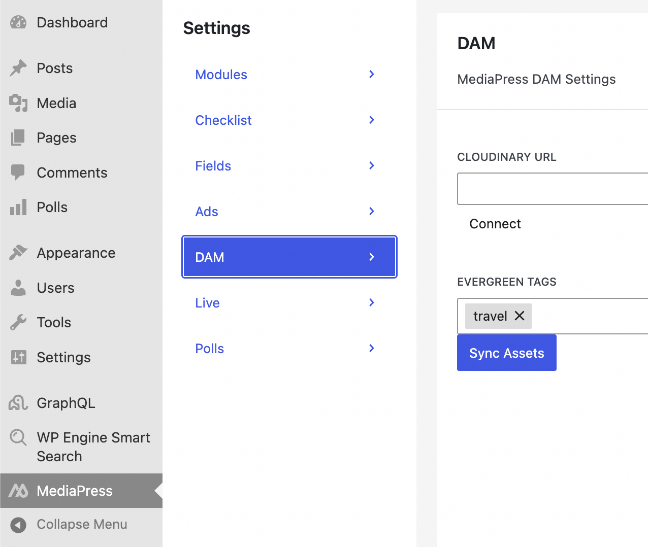The image size is (648, 547).
Task: Click the Dashboard gauge icon
Action: point(18,22)
